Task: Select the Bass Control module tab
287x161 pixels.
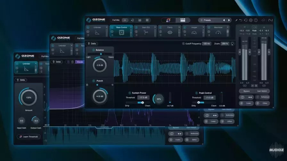Action: 121,31
